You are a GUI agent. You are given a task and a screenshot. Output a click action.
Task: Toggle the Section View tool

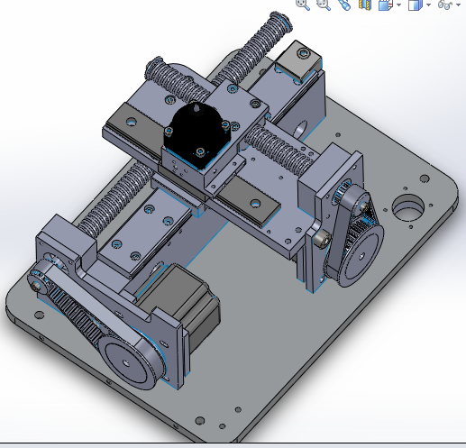365,5
